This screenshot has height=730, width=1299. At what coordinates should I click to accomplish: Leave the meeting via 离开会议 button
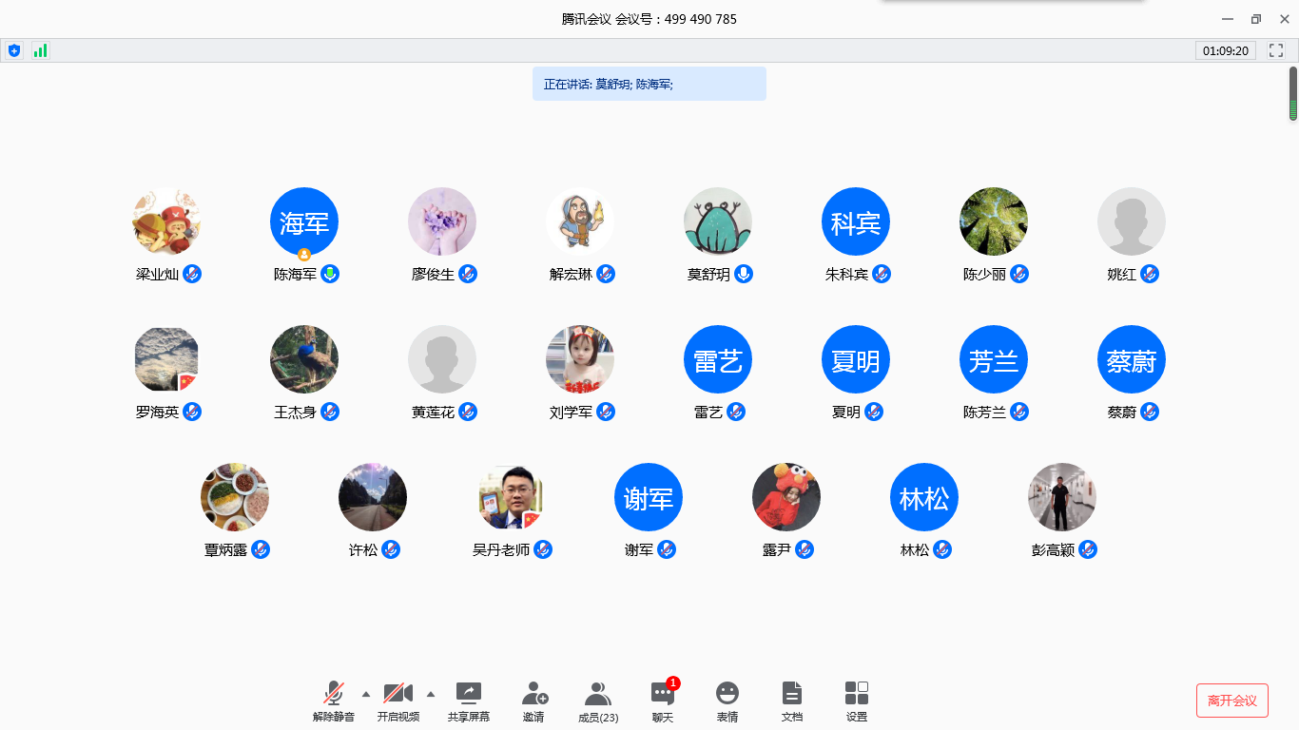pyautogui.click(x=1231, y=701)
